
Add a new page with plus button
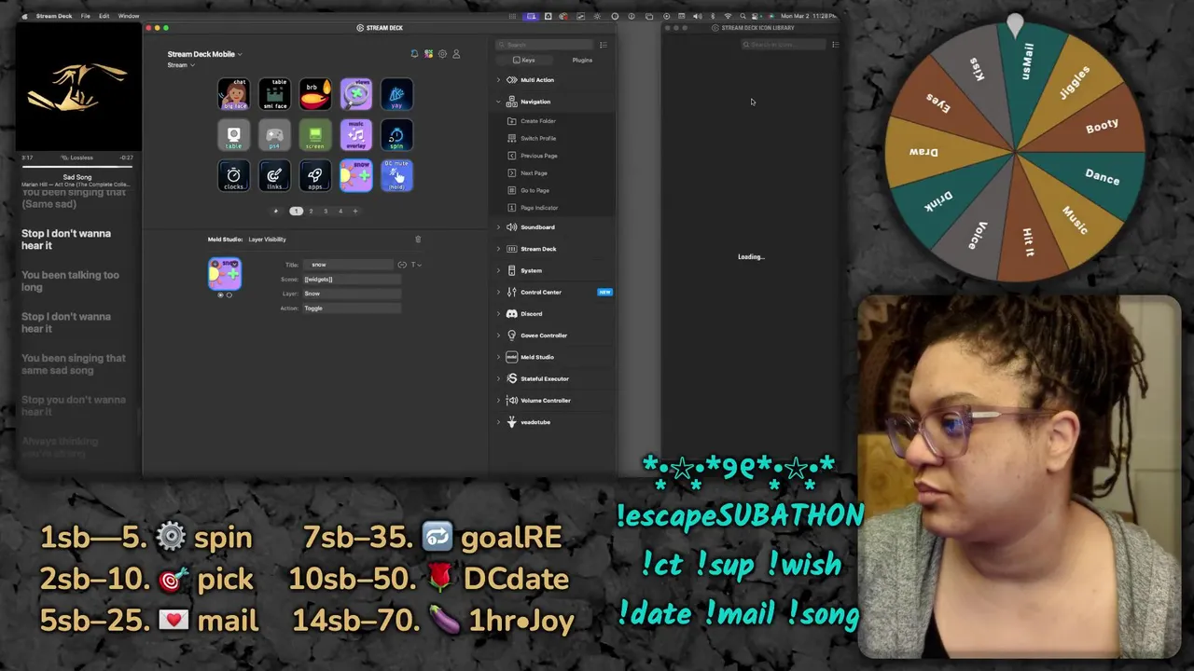coord(354,212)
